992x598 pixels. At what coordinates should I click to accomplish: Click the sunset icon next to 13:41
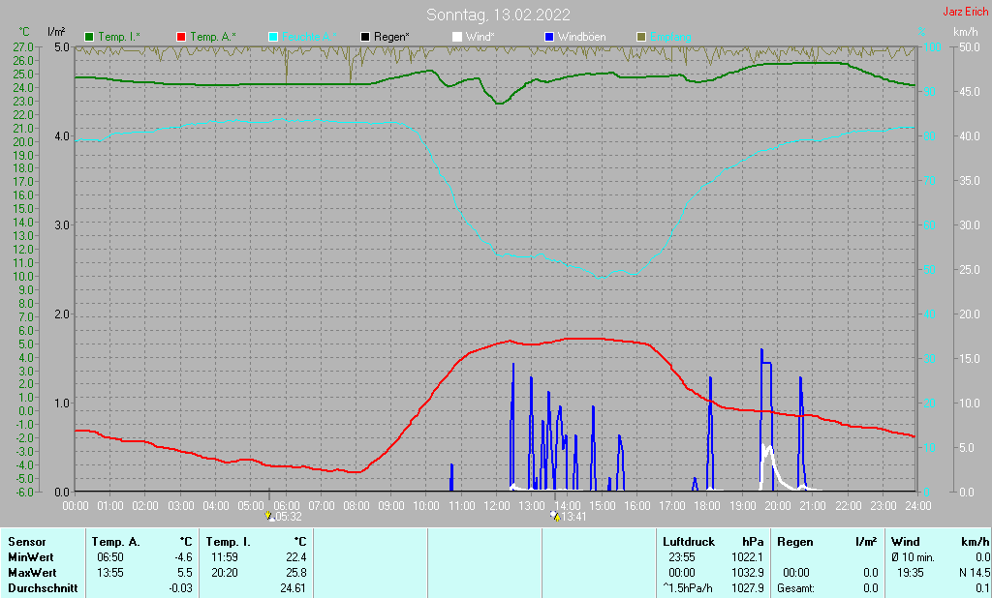pyautogui.click(x=555, y=516)
